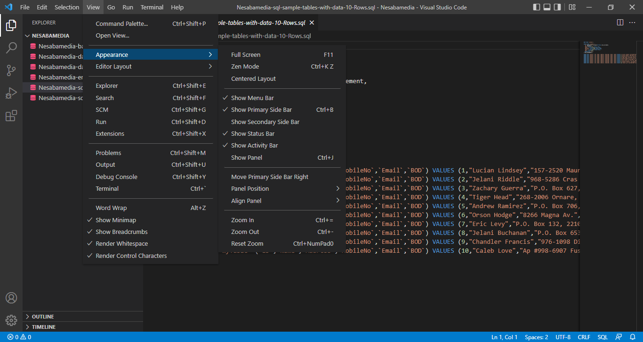The image size is (643, 342).
Task: Open Source Control in activity bar
Action: click(11, 70)
